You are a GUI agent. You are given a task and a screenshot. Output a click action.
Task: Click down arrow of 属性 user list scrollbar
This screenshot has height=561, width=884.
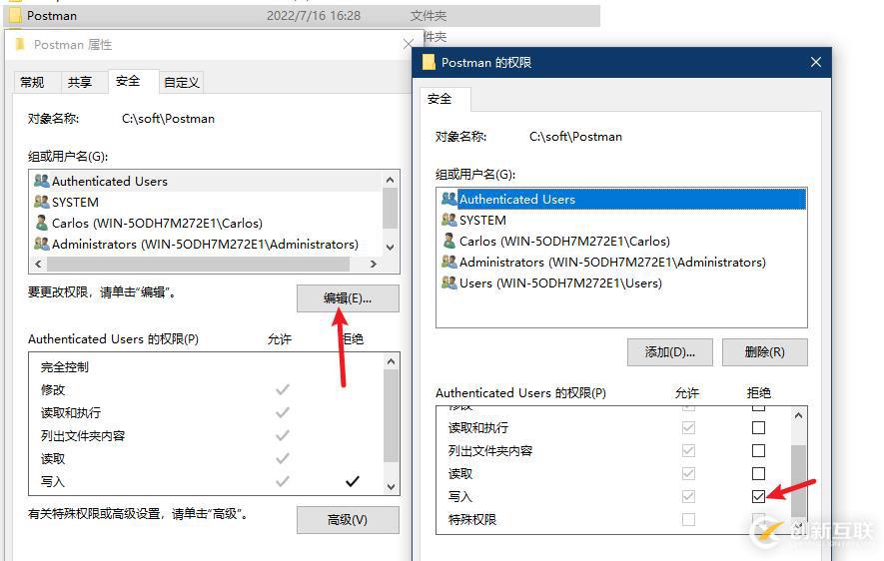[x=391, y=248]
